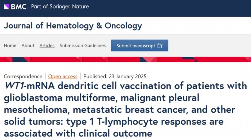This screenshot has width=251, height=139.
Task: Click the Published 23 January 2025 date
Action: coord(115,76)
